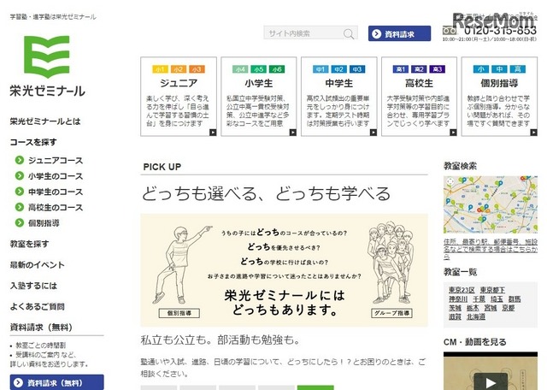
Task: Click the グループ指導 label in the banner
Action: 391,313
